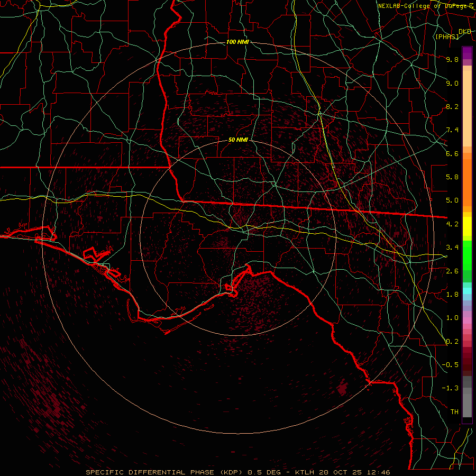Pick the pink segment of the color bar
The height and width of the screenshot is (476, 476).
[467, 321]
